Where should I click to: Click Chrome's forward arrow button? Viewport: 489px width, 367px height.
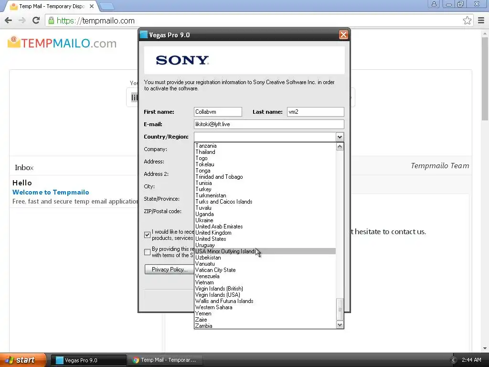[22, 21]
